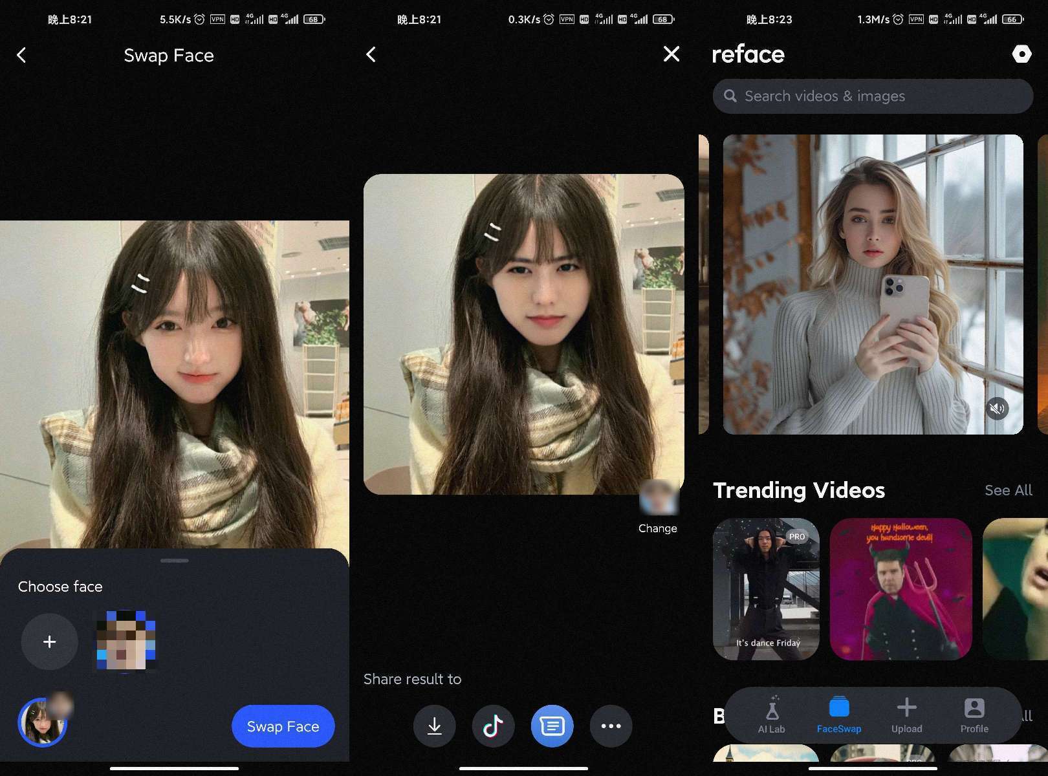This screenshot has height=776, width=1048.
Task: Switch to FaceSwap tab
Action: coord(839,715)
